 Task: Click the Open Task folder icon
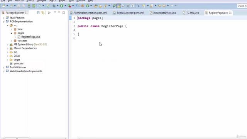pyautogui.click(x=100, y=6)
